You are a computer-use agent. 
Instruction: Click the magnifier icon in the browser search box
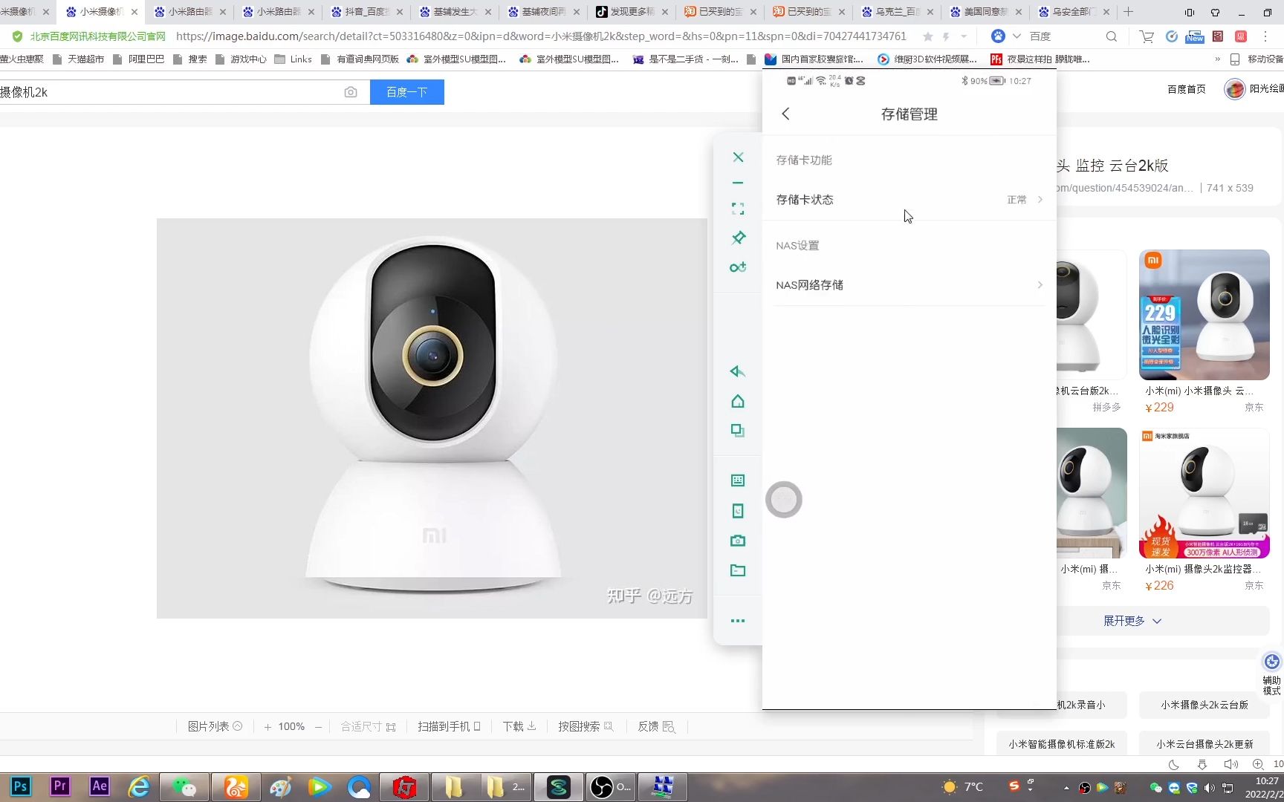point(1112,36)
